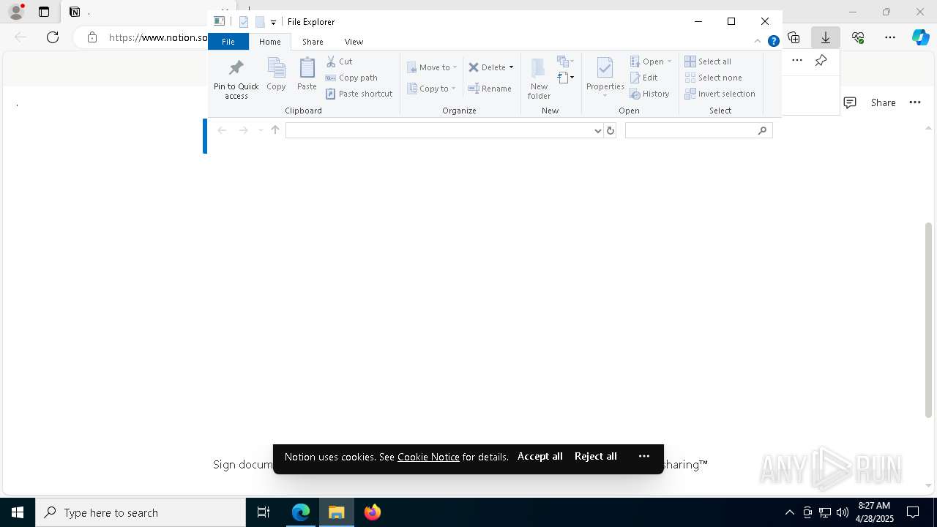Open cookie banner more options ellipsis
The image size is (937, 527).
point(644,456)
